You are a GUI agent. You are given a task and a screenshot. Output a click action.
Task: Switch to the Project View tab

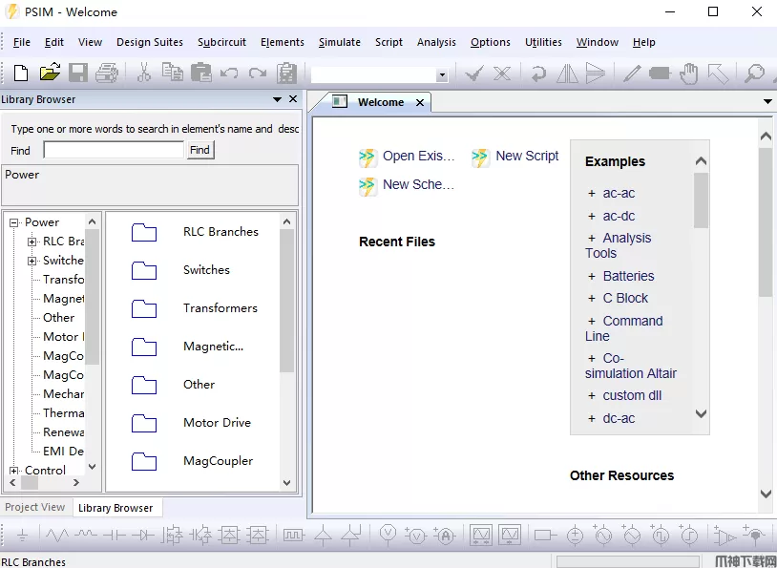(34, 508)
